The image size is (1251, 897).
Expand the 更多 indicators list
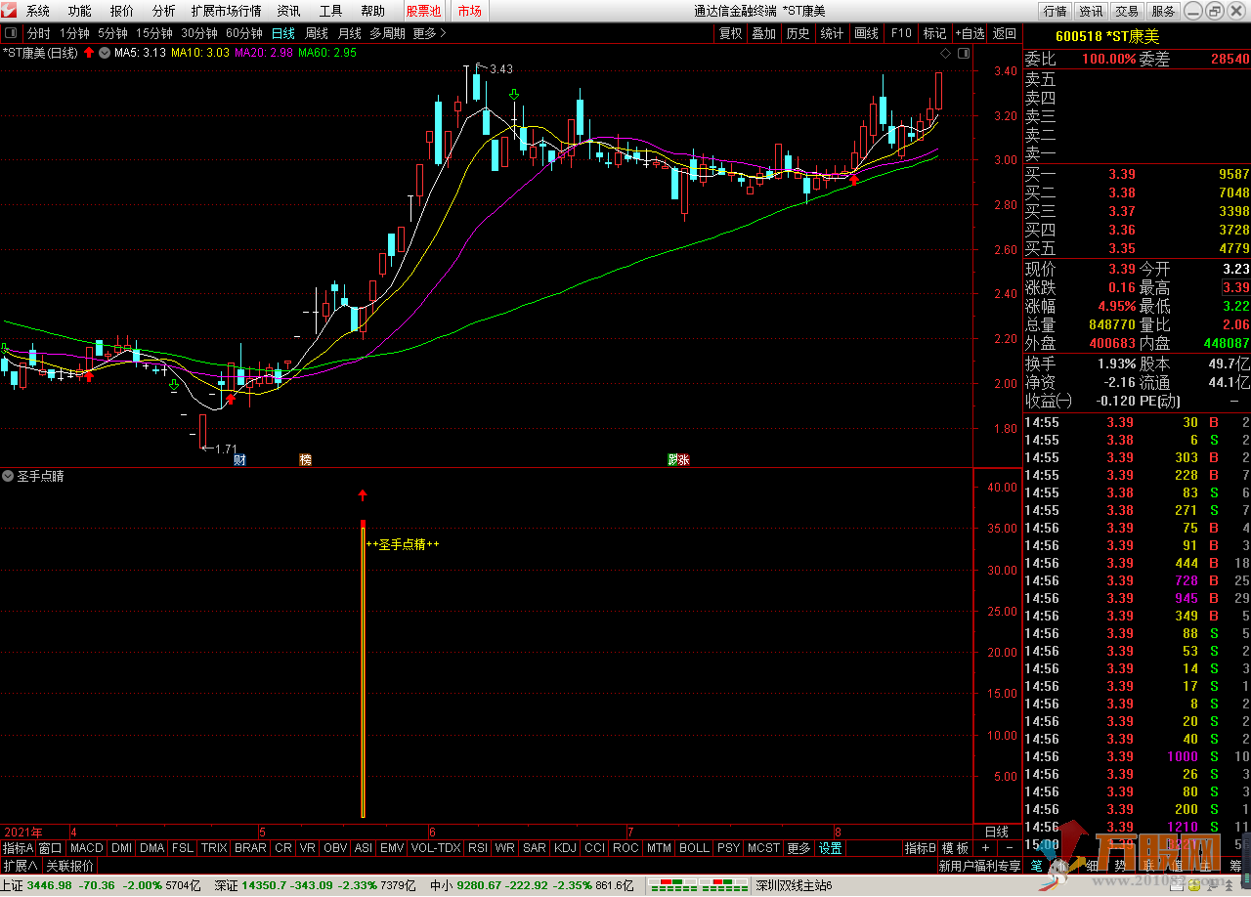pyautogui.click(x=798, y=848)
